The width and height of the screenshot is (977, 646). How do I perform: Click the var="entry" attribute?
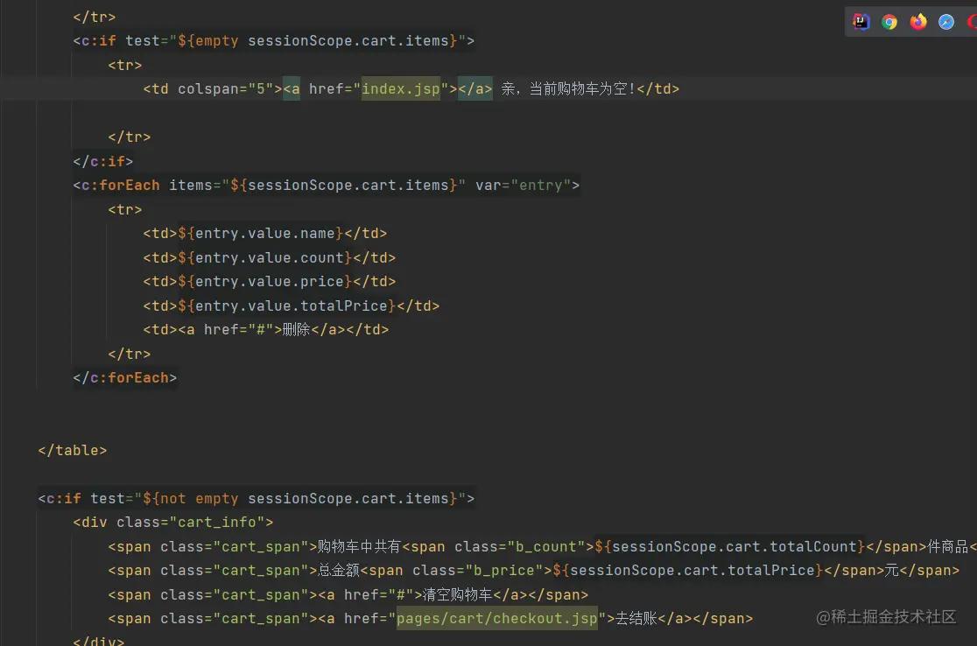(x=523, y=186)
